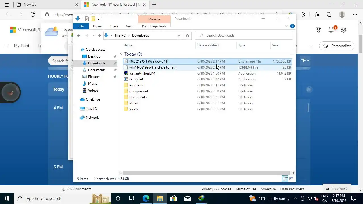Click the browser refresh button
The image size is (363, 204).
coord(33,14)
